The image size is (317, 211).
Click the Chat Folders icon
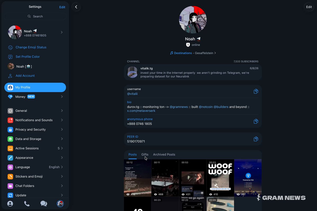10,186
